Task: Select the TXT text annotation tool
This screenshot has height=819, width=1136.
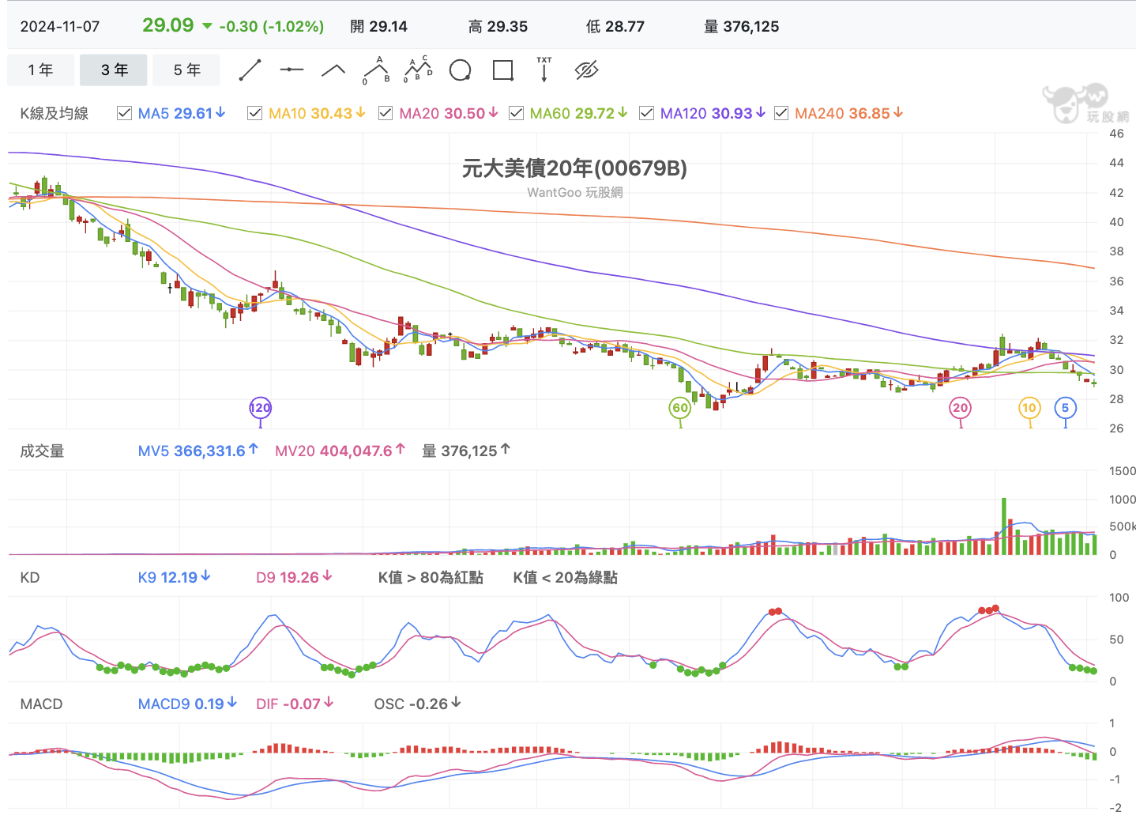Action: point(544,70)
